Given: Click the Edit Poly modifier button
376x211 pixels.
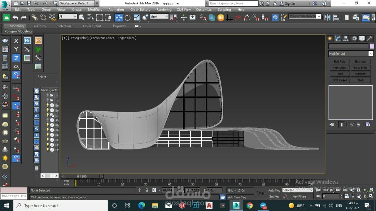Looking at the screenshot, I should pyautogui.click(x=340, y=62).
